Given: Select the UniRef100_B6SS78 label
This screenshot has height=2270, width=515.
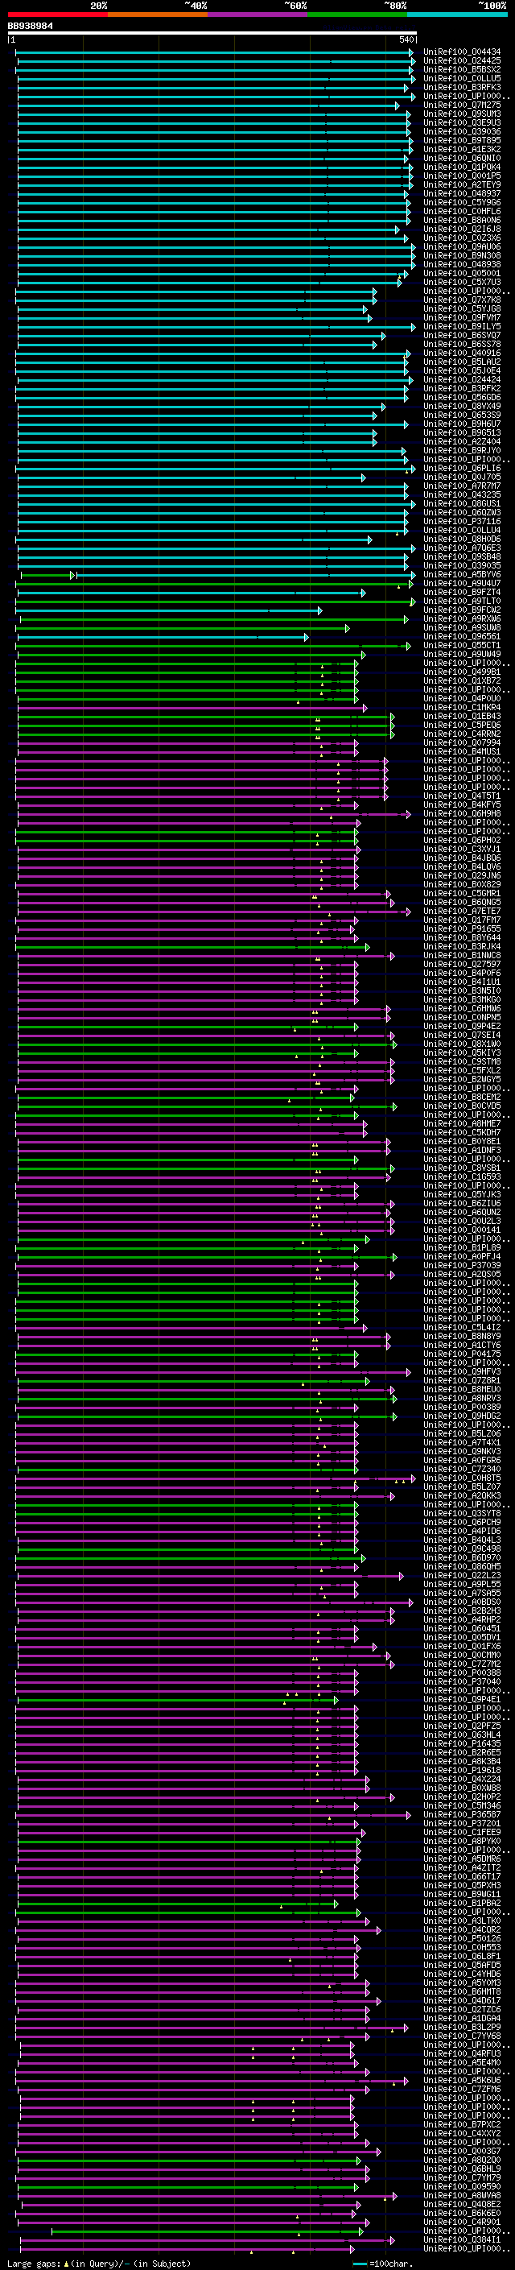Looking at the screenshot, I should 462,345.
